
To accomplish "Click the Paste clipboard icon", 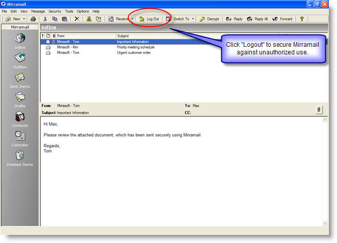I will (64, 19).
